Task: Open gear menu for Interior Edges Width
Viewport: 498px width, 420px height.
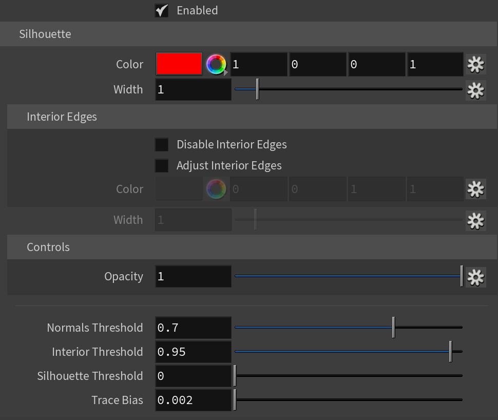Action: [x=475, y=220]
